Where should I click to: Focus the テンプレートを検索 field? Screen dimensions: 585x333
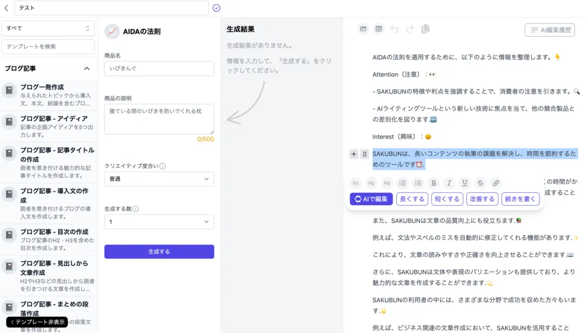48,47
